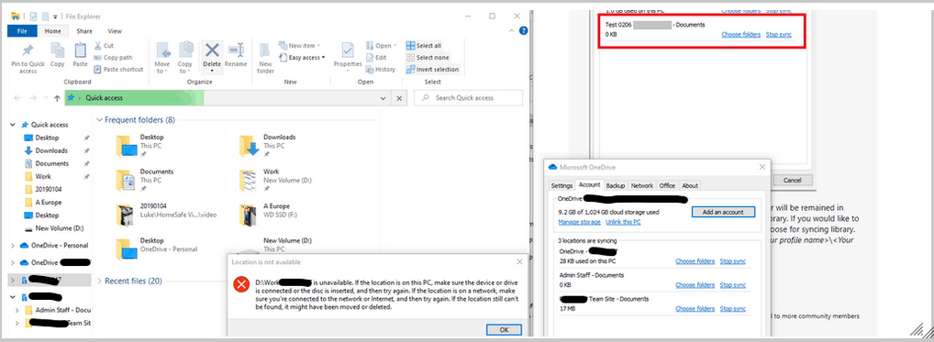
Task: Click Edit in the Open group
Action: tap(376, 58)
